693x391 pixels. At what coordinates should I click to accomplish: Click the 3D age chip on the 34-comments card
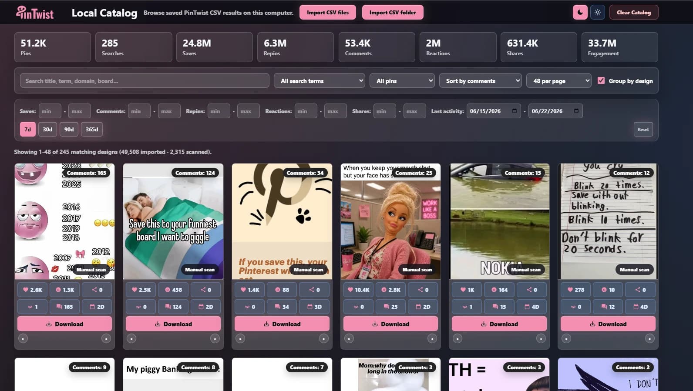pos(314,307)
